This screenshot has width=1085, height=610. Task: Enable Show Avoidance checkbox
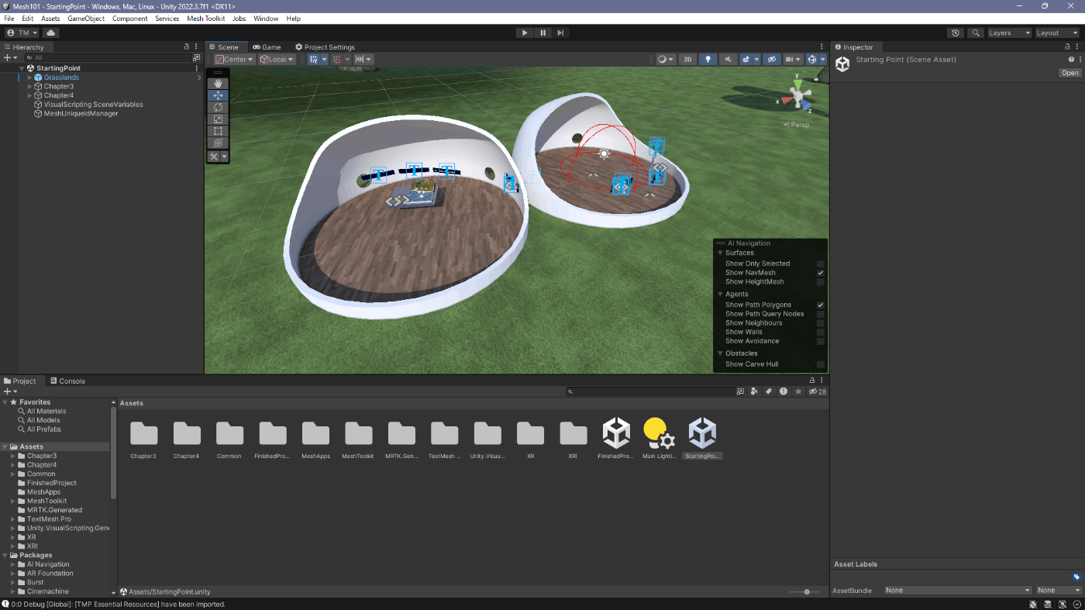pos(820,341)
